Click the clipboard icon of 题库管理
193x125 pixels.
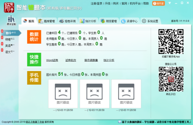(x=41, y=21)
